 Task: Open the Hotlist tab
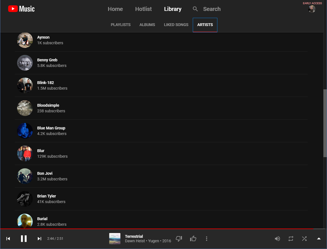[x=143, y=9]
